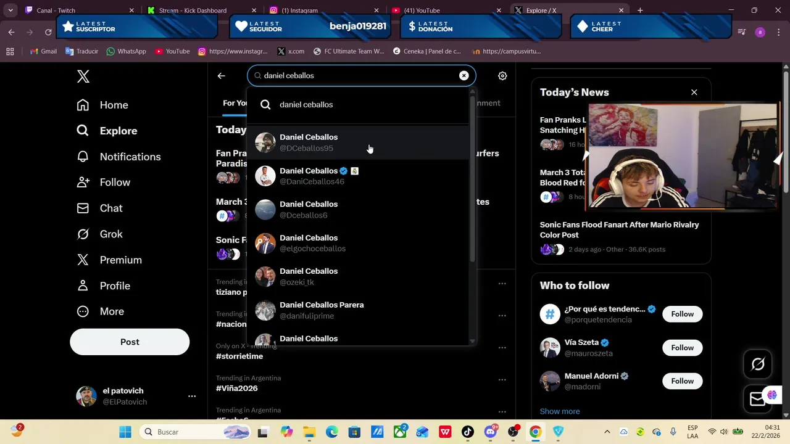Image resolution: width=790 pixels, height=444 pixels.
Task: Open more options for the #Viña2026 trend
Action: pyautogui.click(x=502, y=379)
